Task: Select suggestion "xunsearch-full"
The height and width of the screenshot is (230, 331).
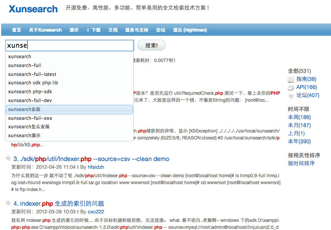Action: (69, 65)
